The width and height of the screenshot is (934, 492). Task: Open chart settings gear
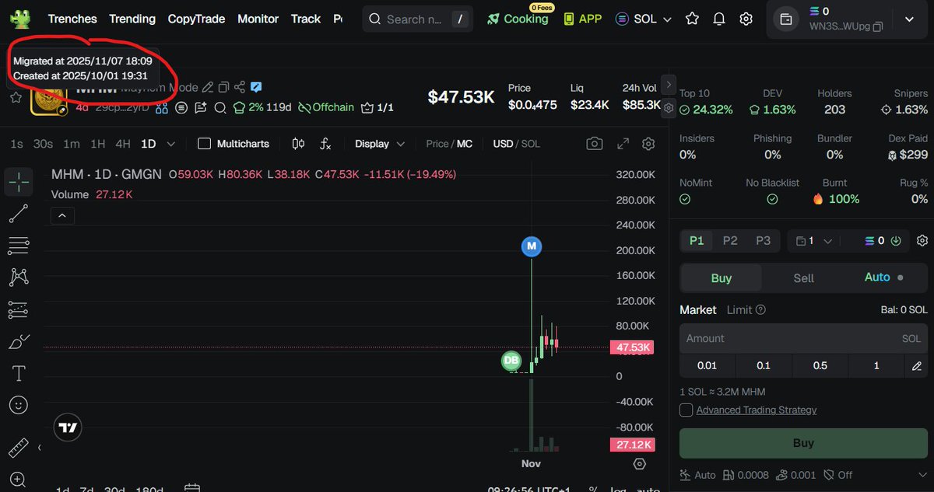coord(648,144)
